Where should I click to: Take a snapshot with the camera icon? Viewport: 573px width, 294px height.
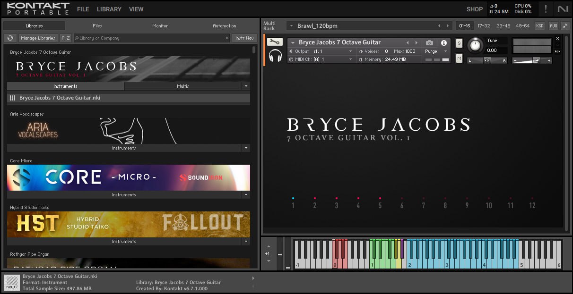pyautogui.click(x=429, y=43)
